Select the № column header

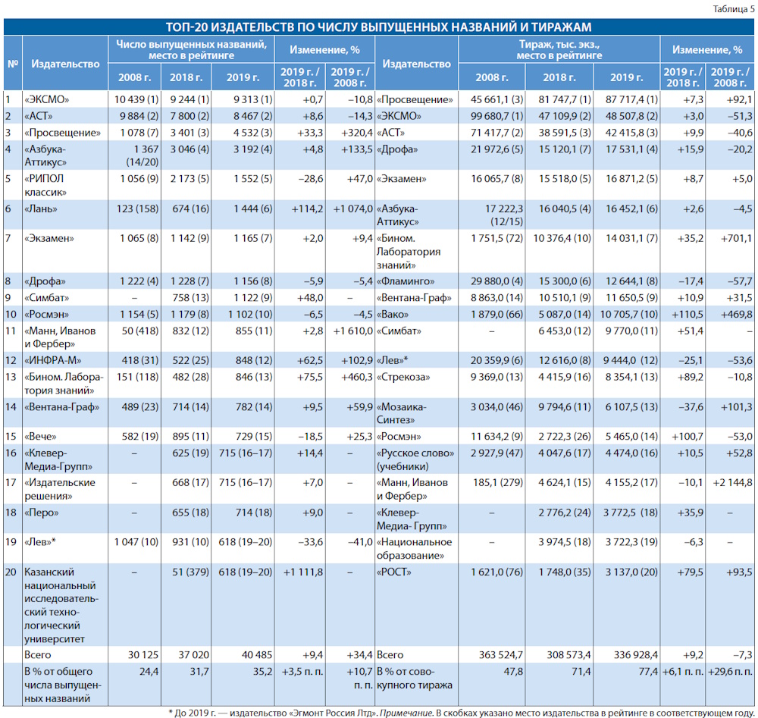[13, 64]
